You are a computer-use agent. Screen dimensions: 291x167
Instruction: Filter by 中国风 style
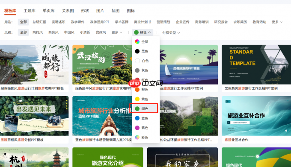(x=69, y=32)
